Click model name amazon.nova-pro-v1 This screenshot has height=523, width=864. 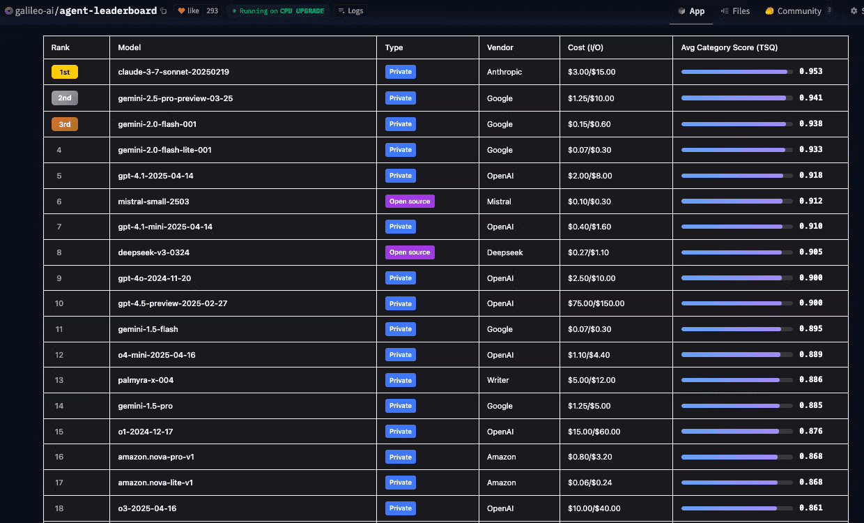click(x=156, y=457)
